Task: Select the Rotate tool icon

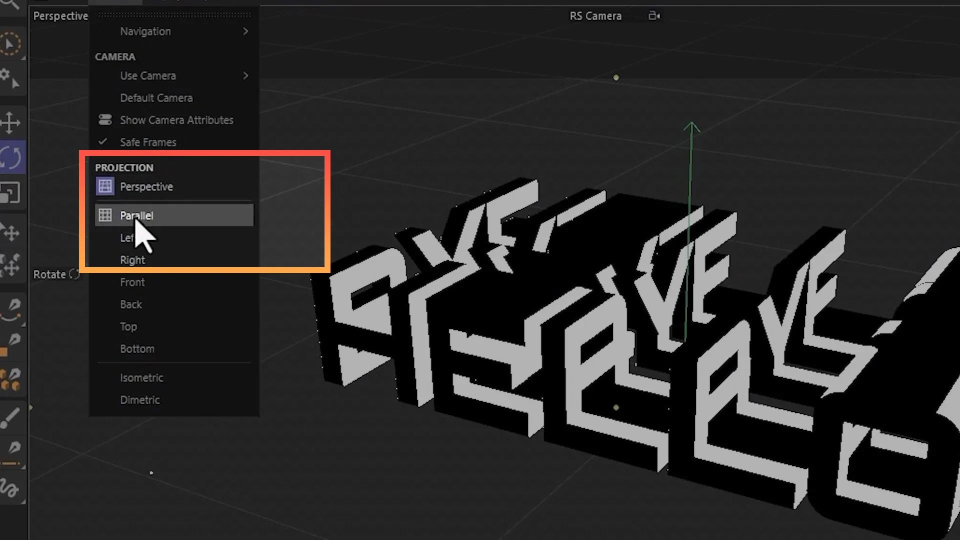Action: [11, 158]
